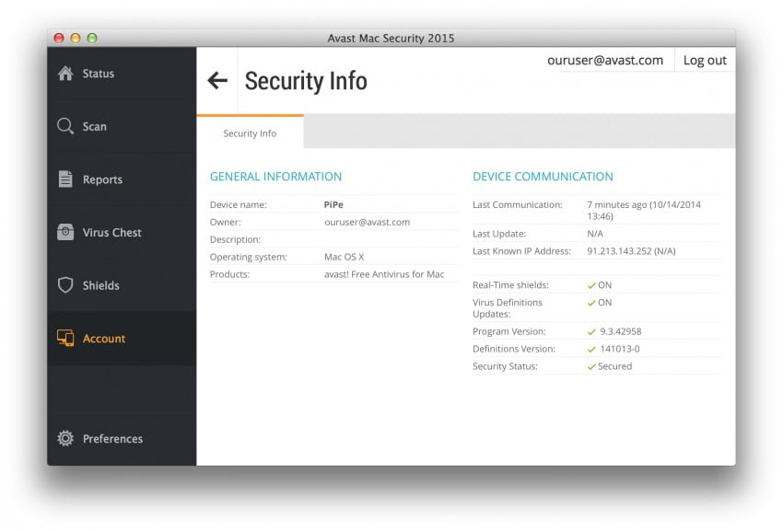
Task: Click the Products: label
Action: [229, 274]
